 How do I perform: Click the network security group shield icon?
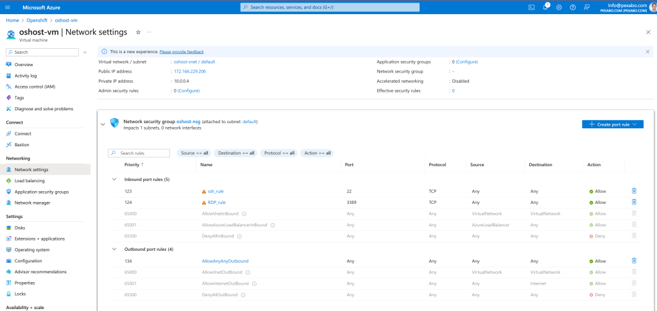click(x=114, y=123)
